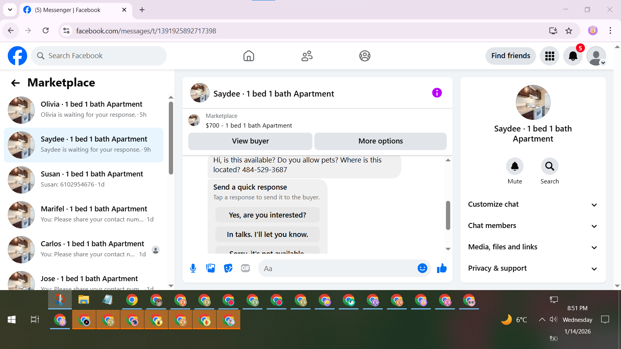Open Carlos's apartment conversation
This screenshot has width=621, height=349.
point(83,250)
